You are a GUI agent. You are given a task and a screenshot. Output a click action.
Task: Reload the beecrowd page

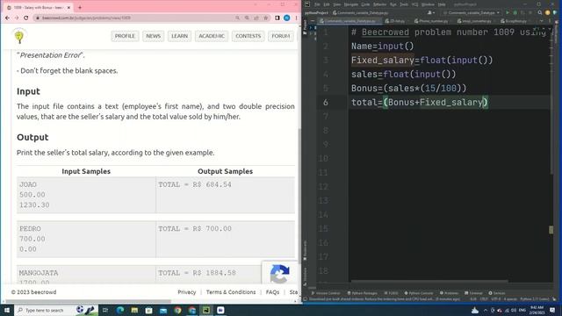[x=25, y=18]
